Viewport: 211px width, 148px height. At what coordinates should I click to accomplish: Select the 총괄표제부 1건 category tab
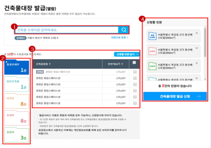tap(16, 67)
